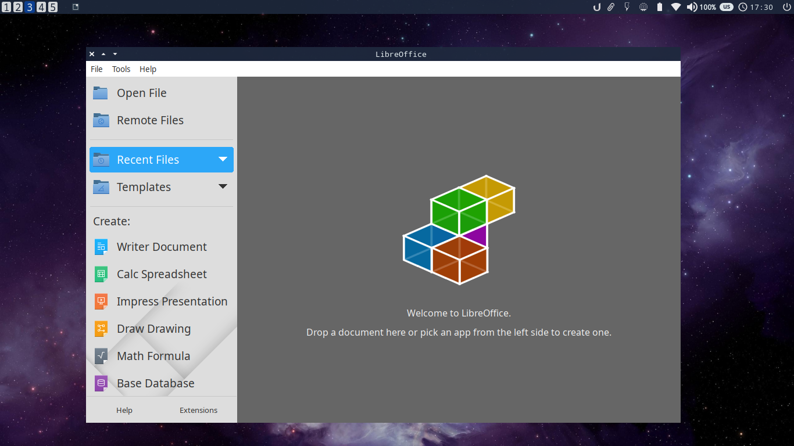Click the Recent Files clock folder icon
Screen dimensions: 794x446
(101, 160)
